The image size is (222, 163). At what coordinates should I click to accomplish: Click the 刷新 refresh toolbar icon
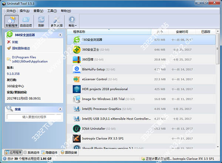click(41, 21)
